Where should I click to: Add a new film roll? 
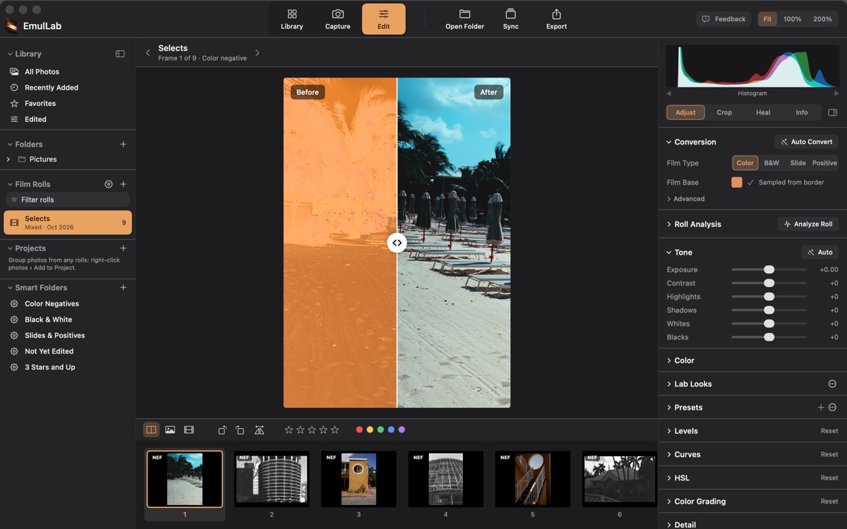pos(123,184)
